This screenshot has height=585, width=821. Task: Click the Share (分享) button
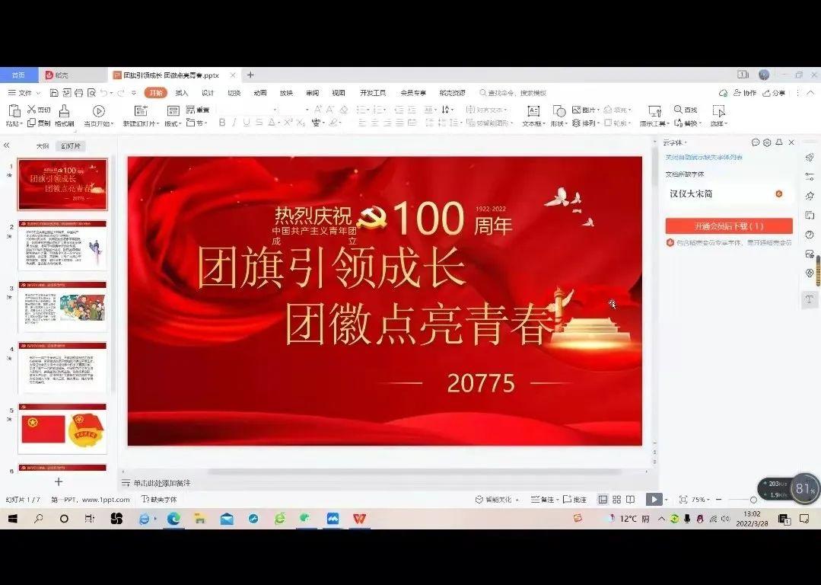(775, 93)
